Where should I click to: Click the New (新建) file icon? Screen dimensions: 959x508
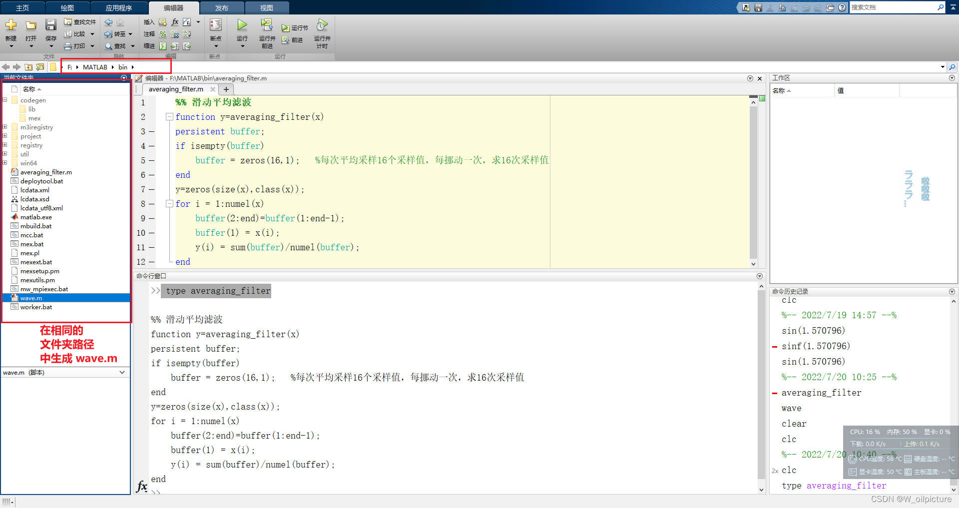pos(11,25)
